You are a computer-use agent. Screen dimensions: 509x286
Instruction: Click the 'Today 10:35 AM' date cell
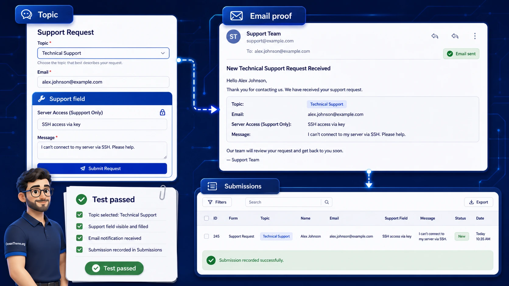point(483,236)
